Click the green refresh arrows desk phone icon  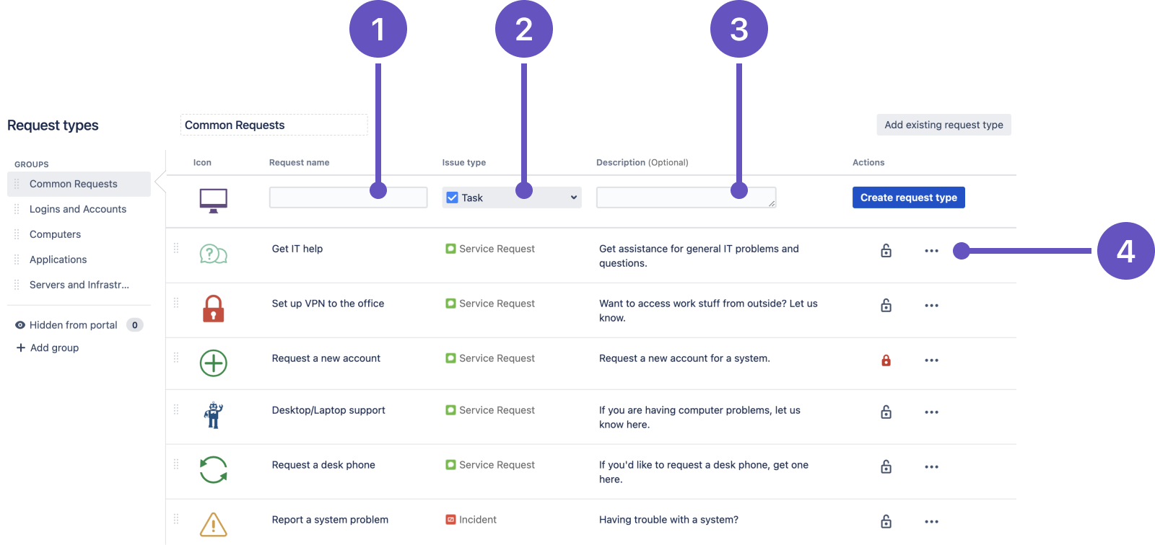[x=213, y=470]
